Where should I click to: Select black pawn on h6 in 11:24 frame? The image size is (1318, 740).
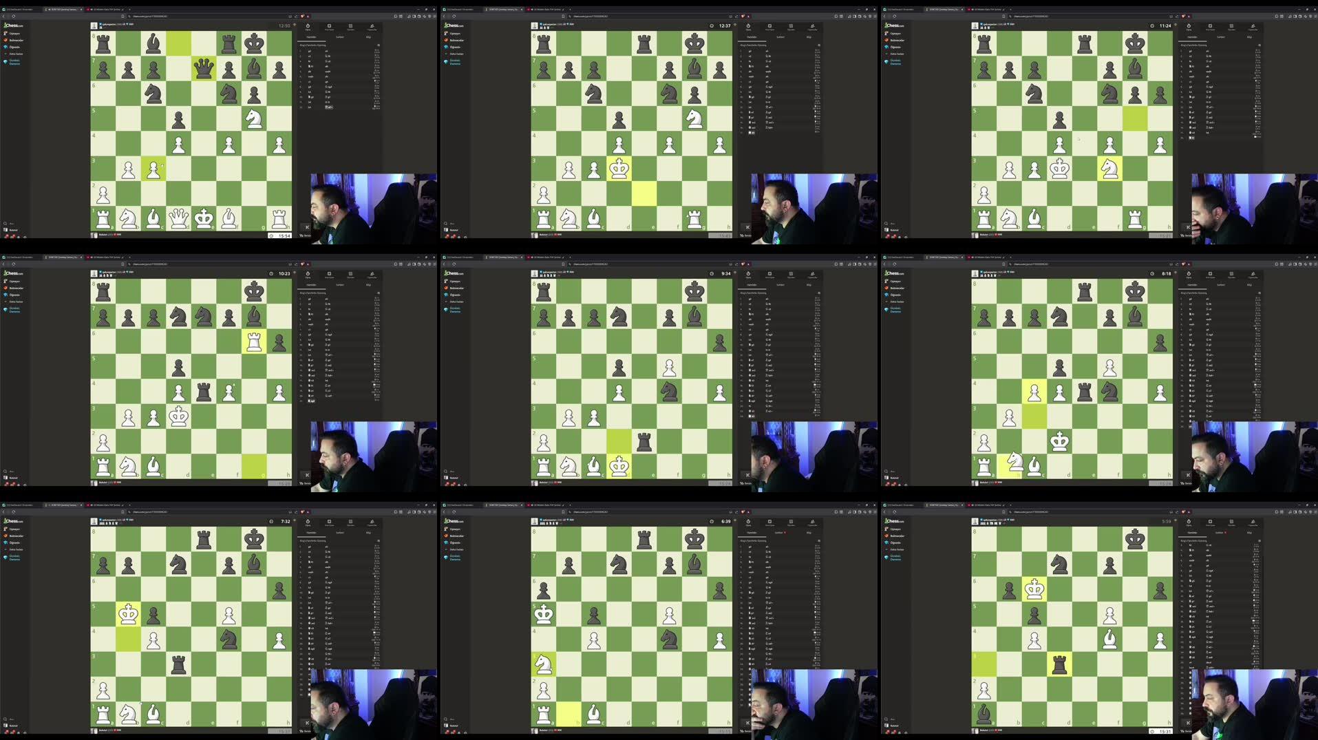click(x=1160, y=94)
